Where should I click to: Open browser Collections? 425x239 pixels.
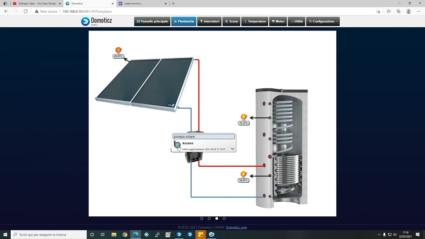(398, 11)
